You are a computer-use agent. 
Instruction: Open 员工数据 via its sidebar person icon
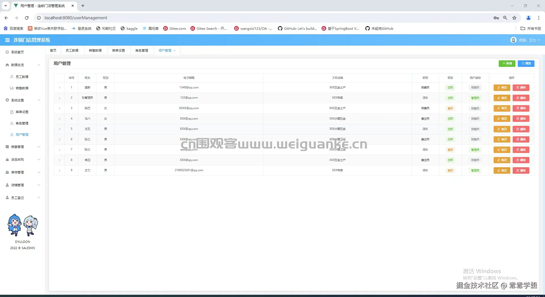click(12, 77)
